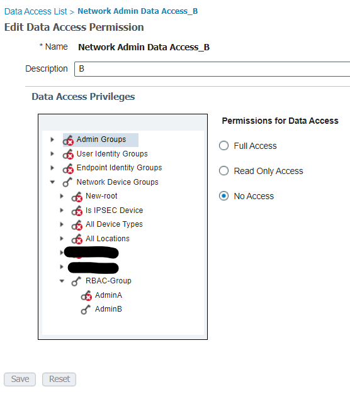This screenshot has width=350, height=409.
Task: Collapse the RBAC-Group tree node
Action: coord(62,281)
